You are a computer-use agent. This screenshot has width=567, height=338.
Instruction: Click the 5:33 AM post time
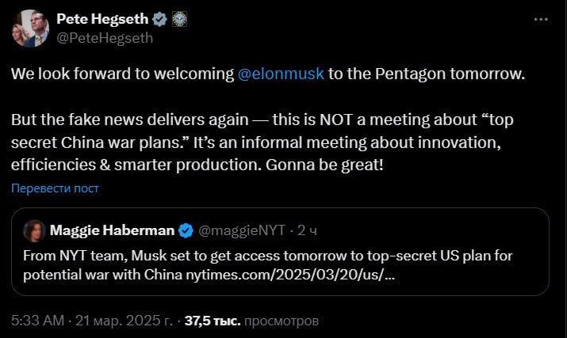[37, 321]
